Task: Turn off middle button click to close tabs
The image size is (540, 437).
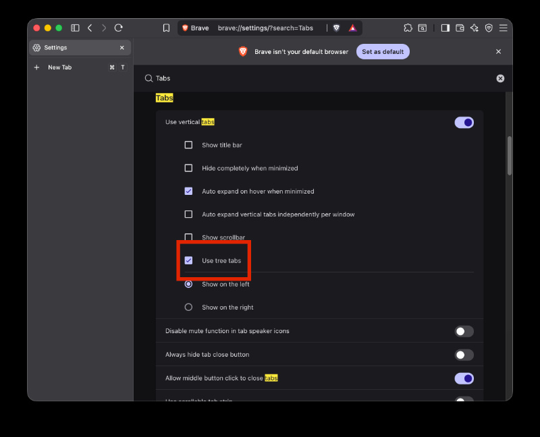Action: tap(464, 378)
